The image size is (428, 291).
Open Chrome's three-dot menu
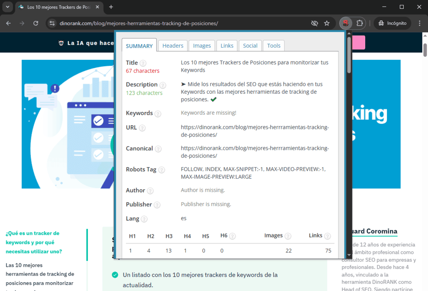(x=420, y=23)
